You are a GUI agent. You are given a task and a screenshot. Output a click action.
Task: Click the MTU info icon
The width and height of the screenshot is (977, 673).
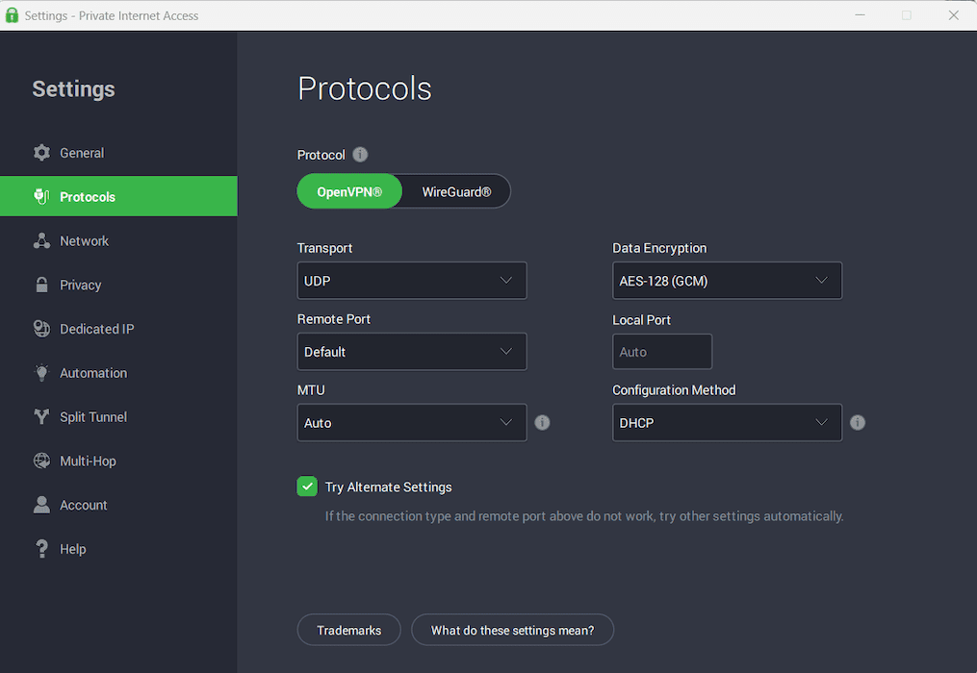(542, 422)
